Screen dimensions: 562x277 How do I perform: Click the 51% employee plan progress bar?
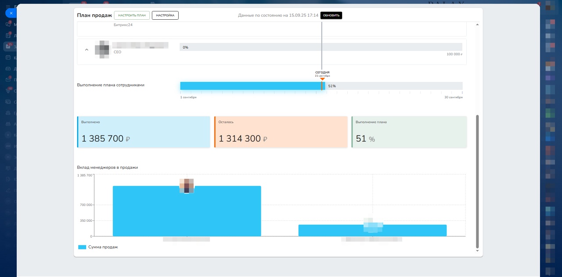[321, 86]
